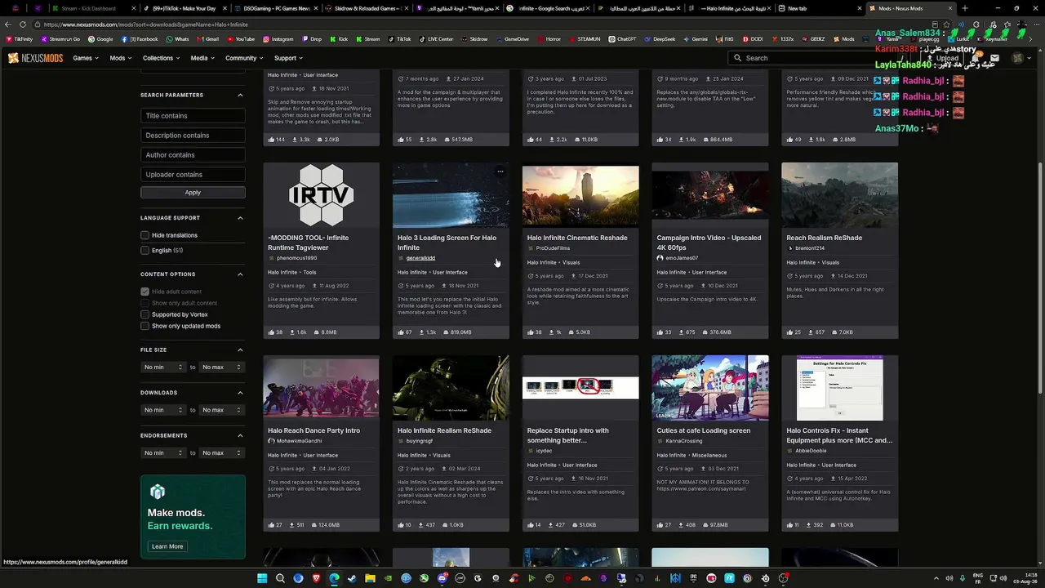
Task: Click the Cuties at cafe Loading screen thumbnail
Action: 710,388
